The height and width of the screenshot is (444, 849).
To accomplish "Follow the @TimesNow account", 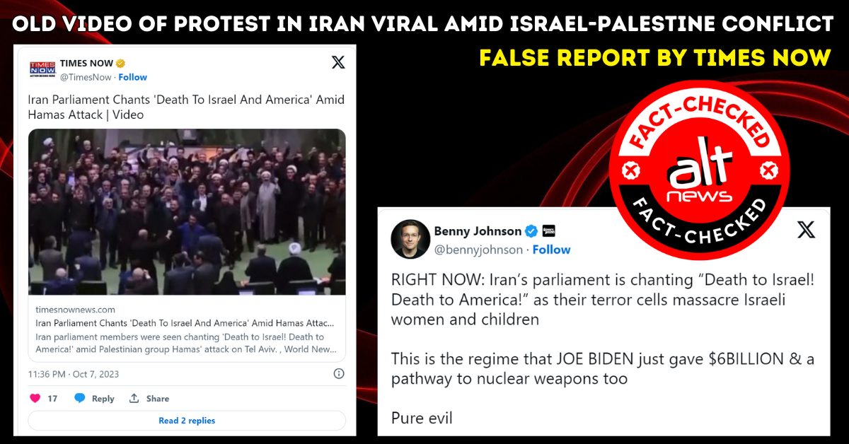I will [133, 76].
